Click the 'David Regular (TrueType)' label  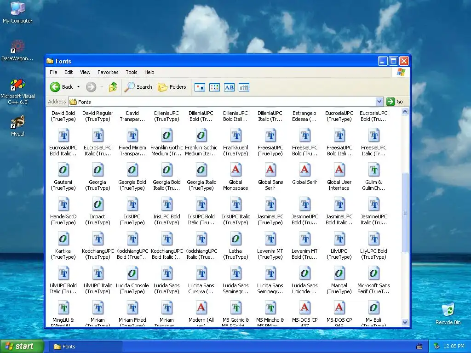coord(98,116)
